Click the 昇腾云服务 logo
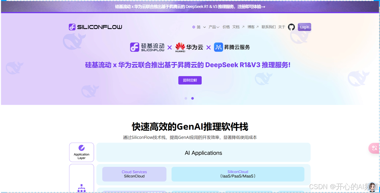Screen dimensions: 380x193 232,47
